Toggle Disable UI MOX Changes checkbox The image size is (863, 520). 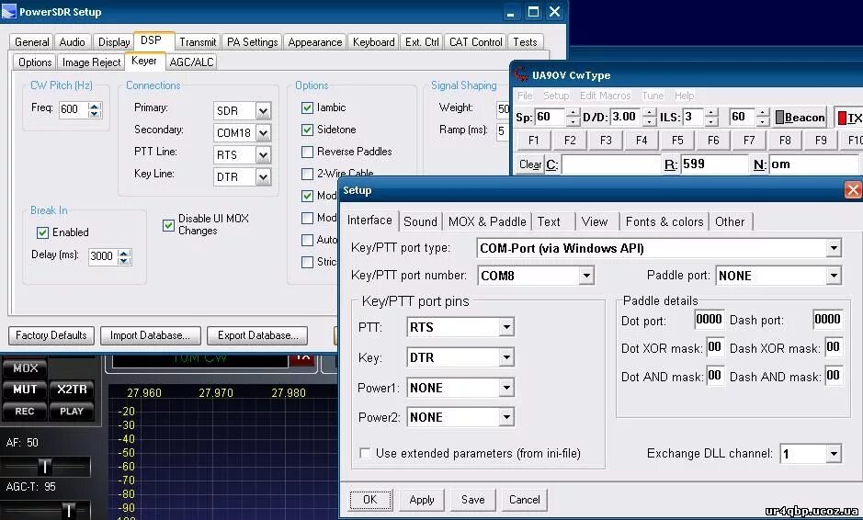168,225
